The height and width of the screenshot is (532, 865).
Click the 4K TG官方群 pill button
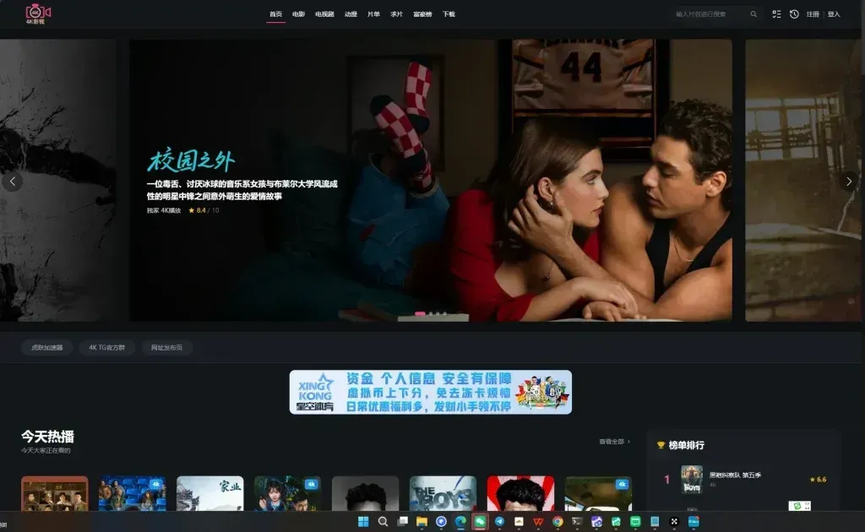pyautogui.click(x=107, y=348)
